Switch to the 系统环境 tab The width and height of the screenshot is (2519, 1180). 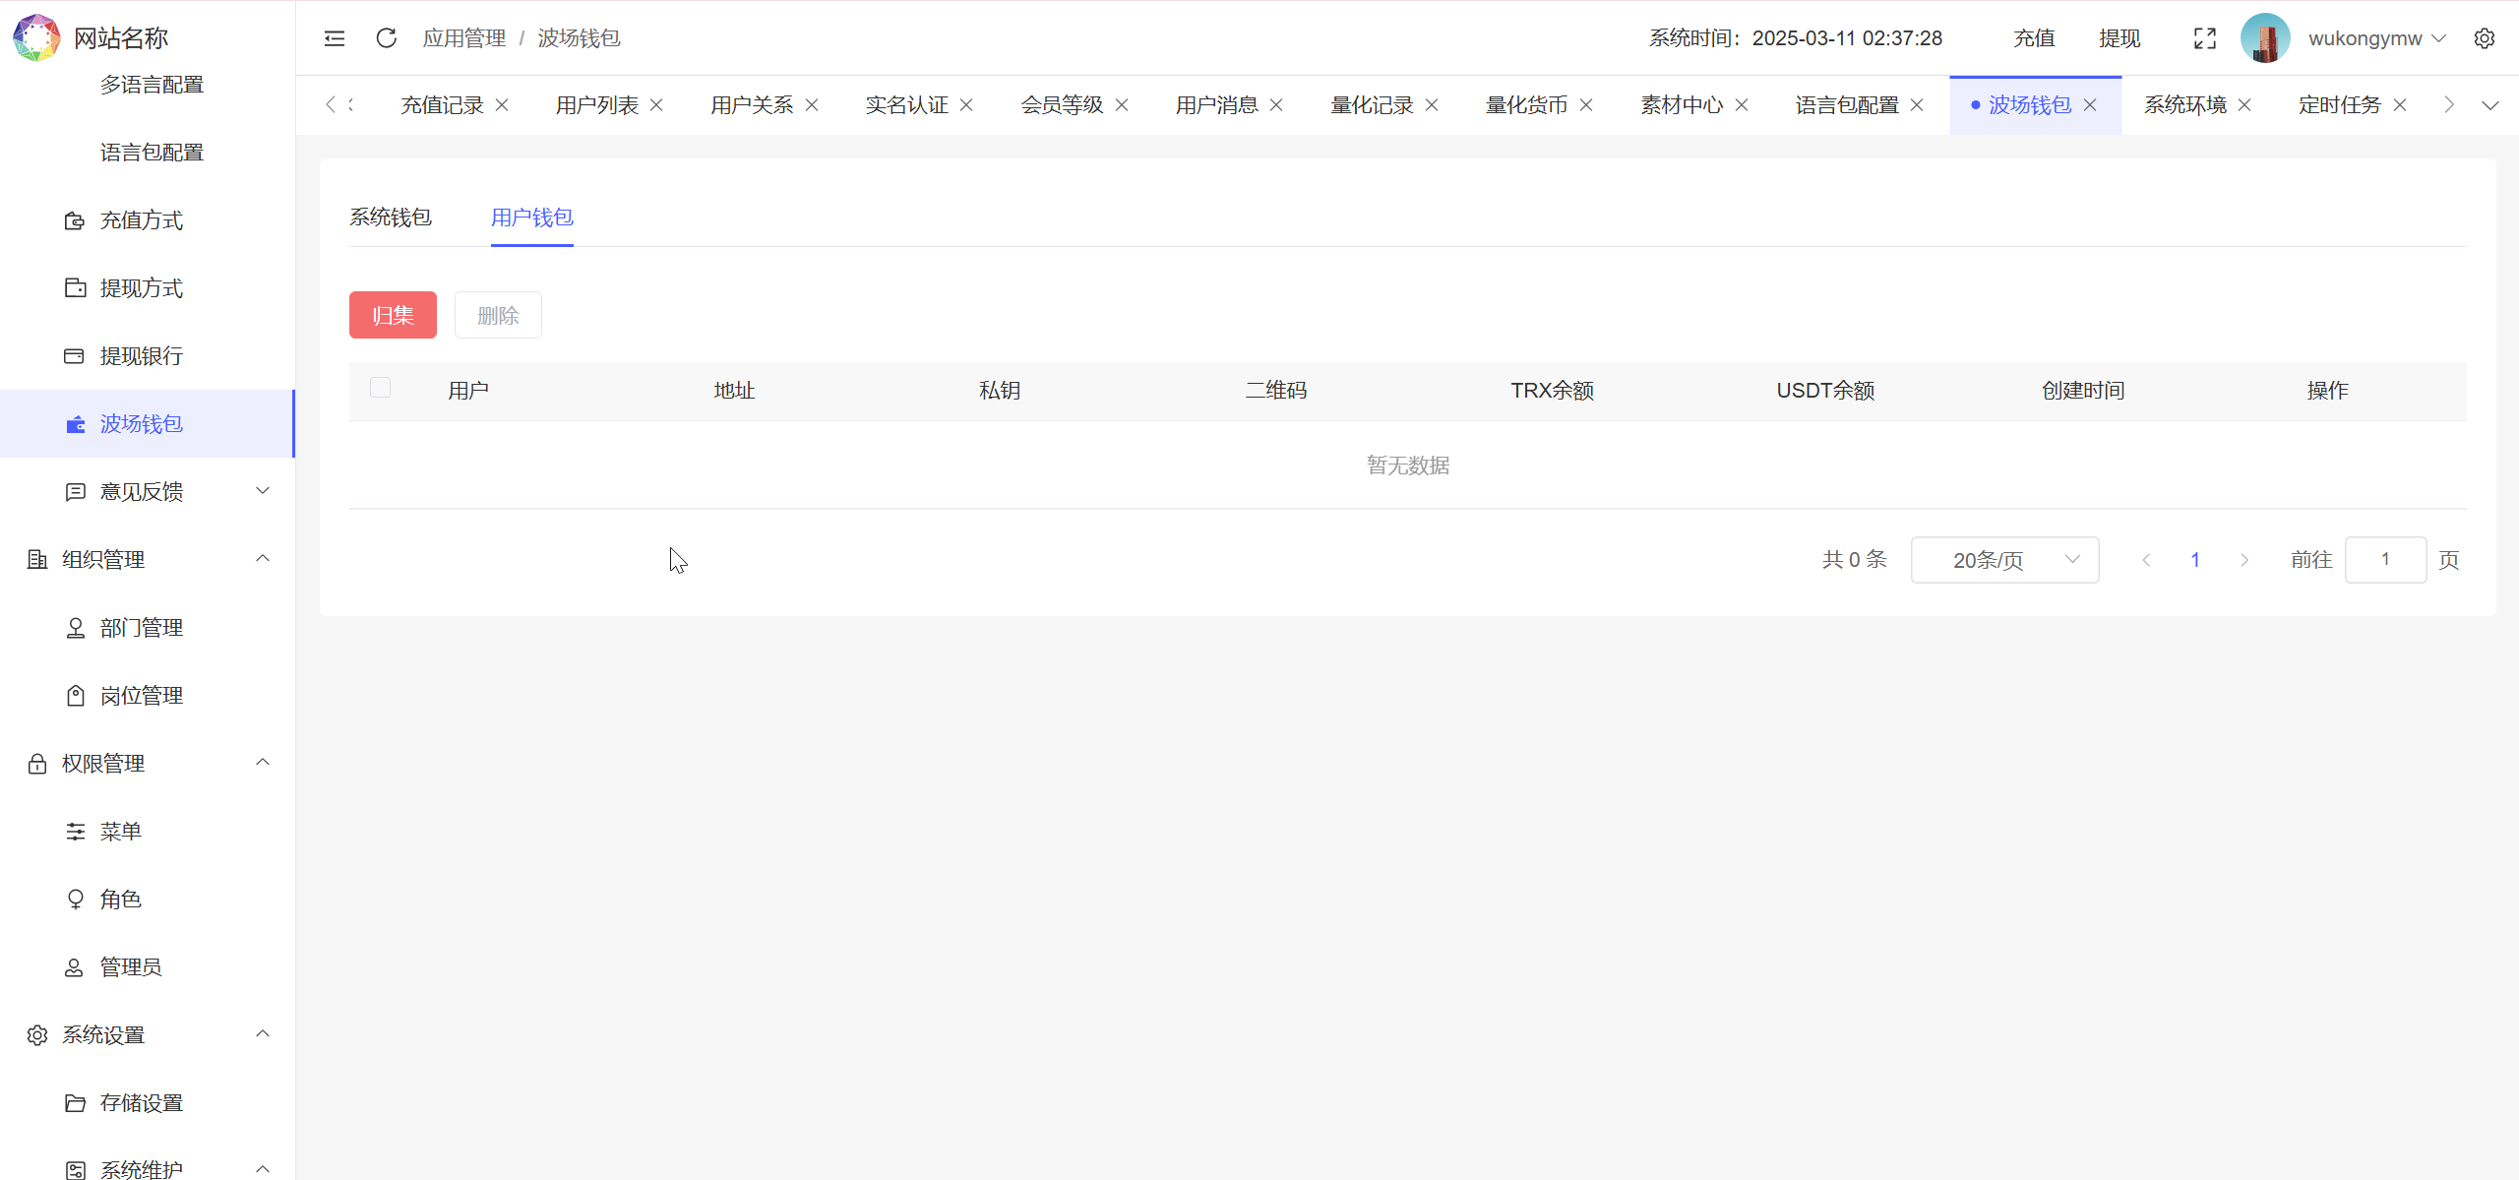pyautogui.click(x=2185, y=104)
